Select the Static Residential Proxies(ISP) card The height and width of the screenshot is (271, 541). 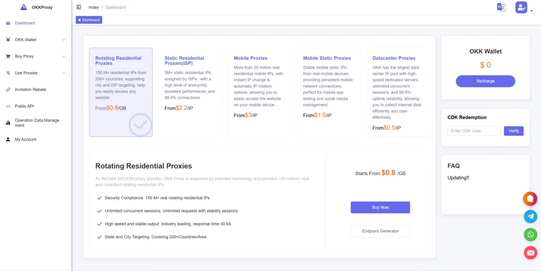point(190,92)
